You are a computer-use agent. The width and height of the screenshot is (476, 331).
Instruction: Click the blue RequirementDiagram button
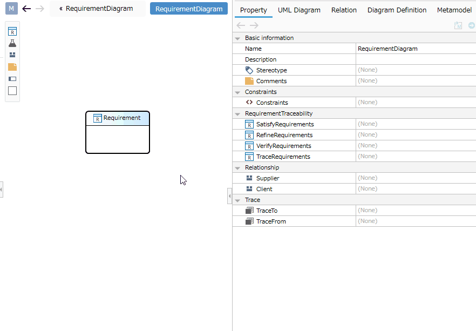[189, 9]
